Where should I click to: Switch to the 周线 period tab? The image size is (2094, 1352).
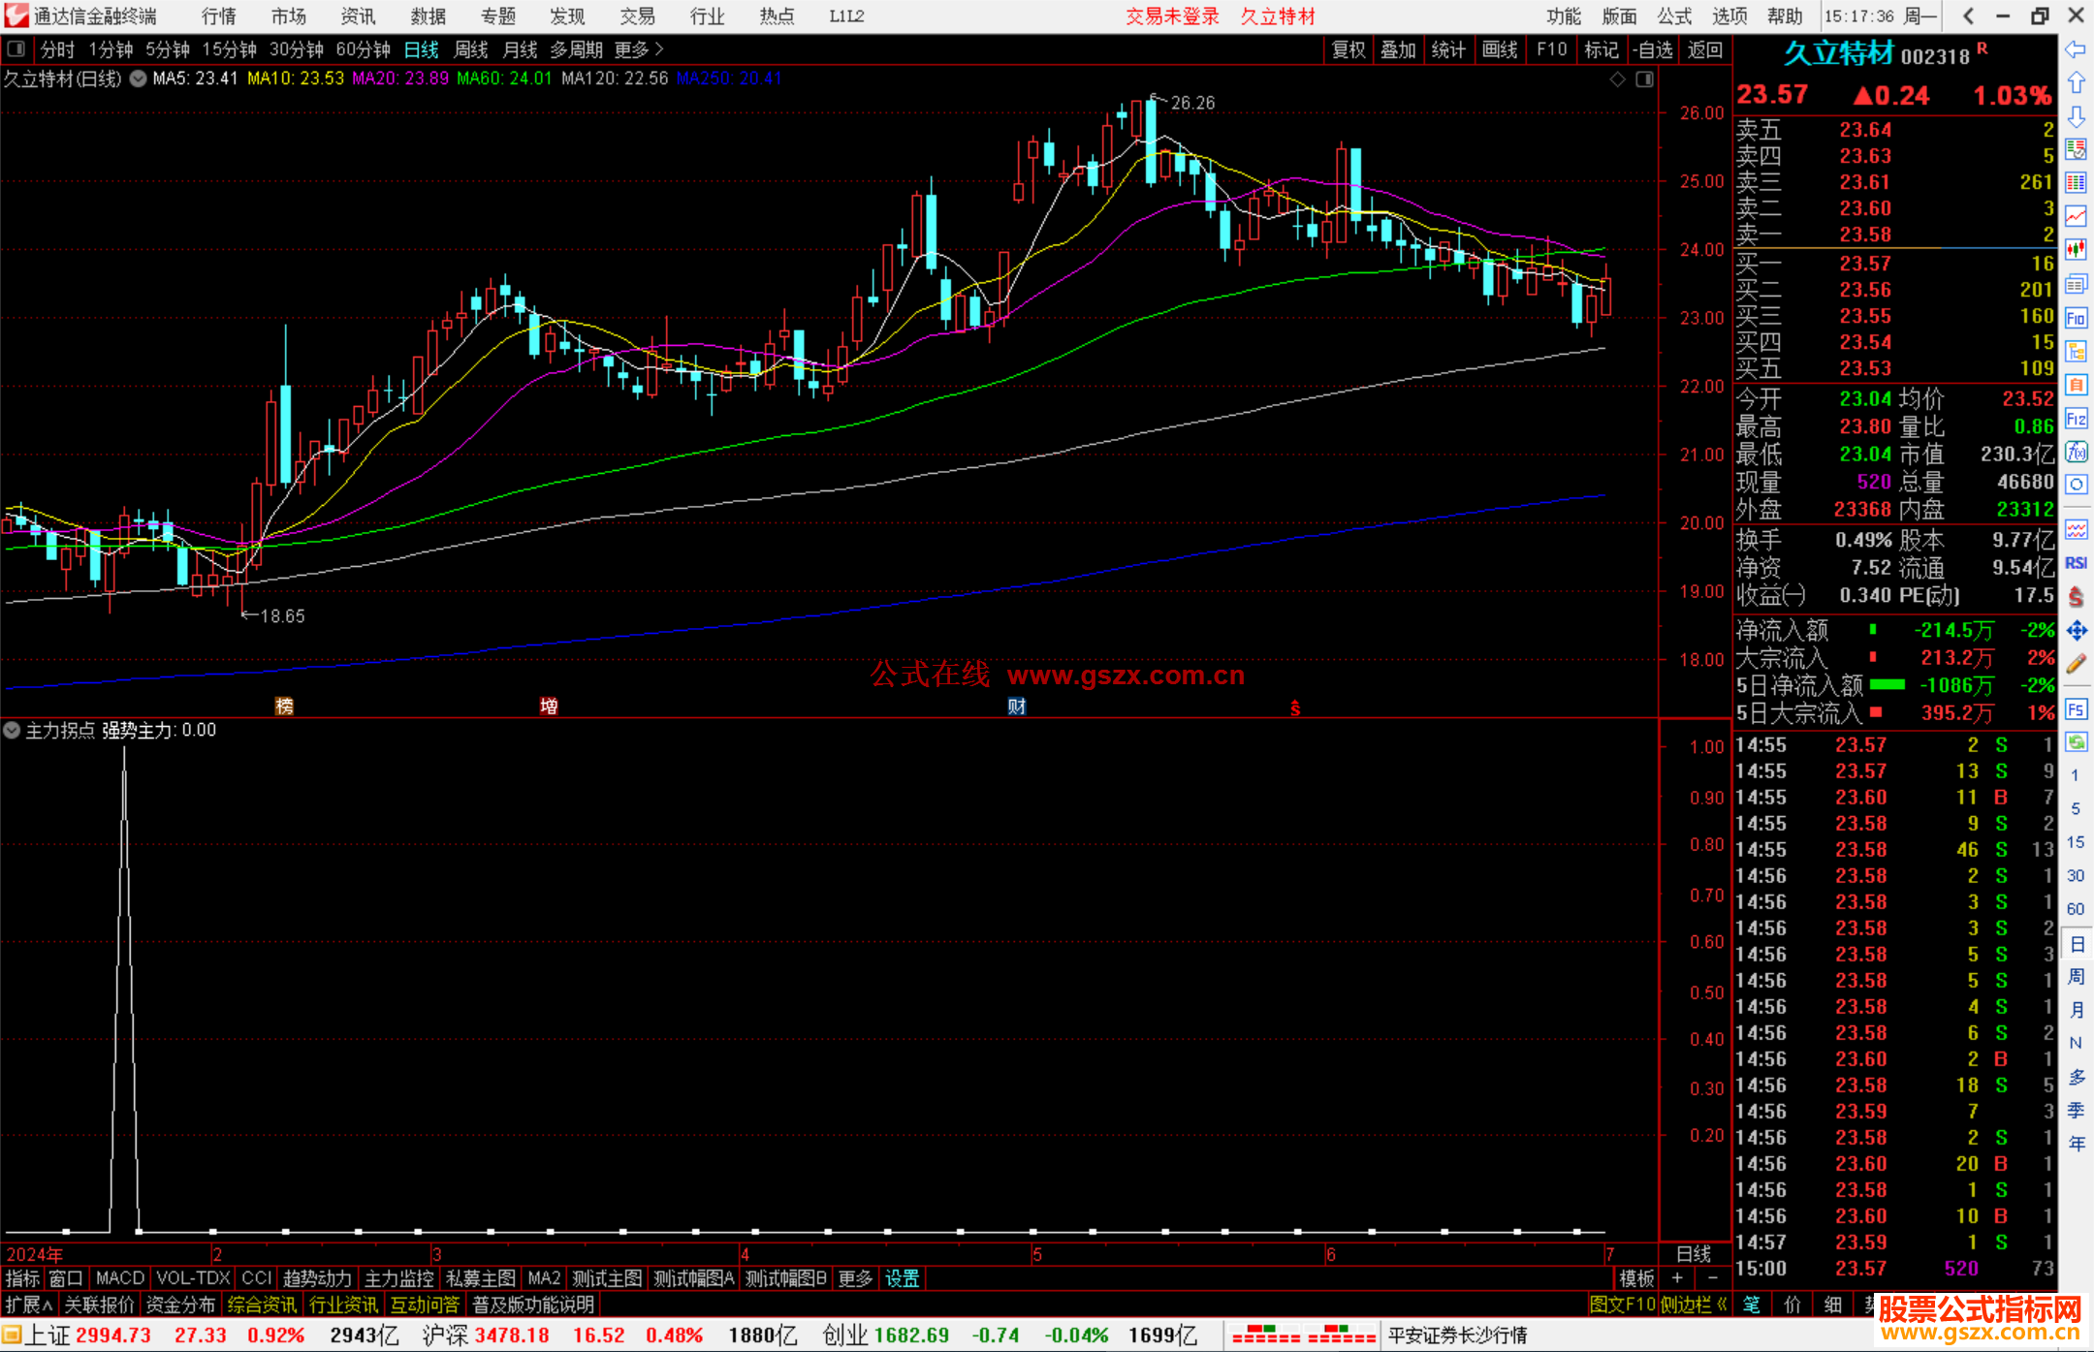click(471, 49)
